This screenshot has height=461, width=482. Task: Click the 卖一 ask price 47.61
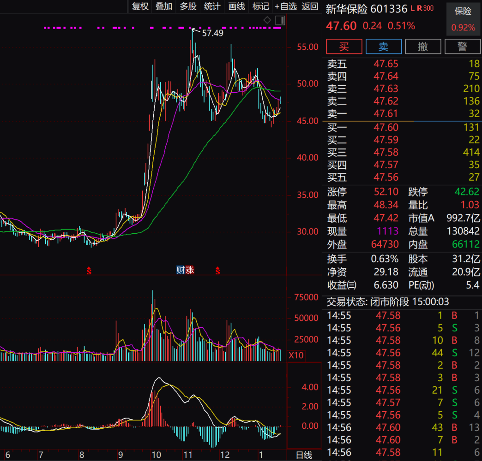tap(386, 114)
